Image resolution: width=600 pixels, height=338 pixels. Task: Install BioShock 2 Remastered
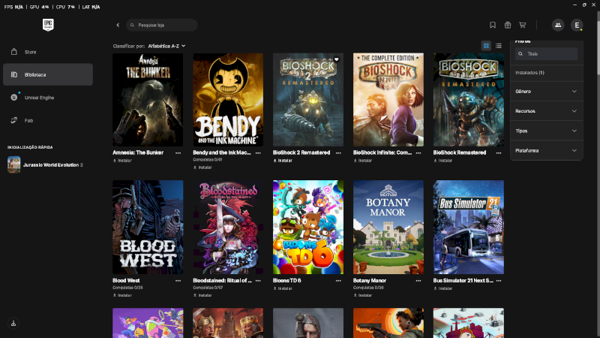pyautogui.click(x=283, y=161)
